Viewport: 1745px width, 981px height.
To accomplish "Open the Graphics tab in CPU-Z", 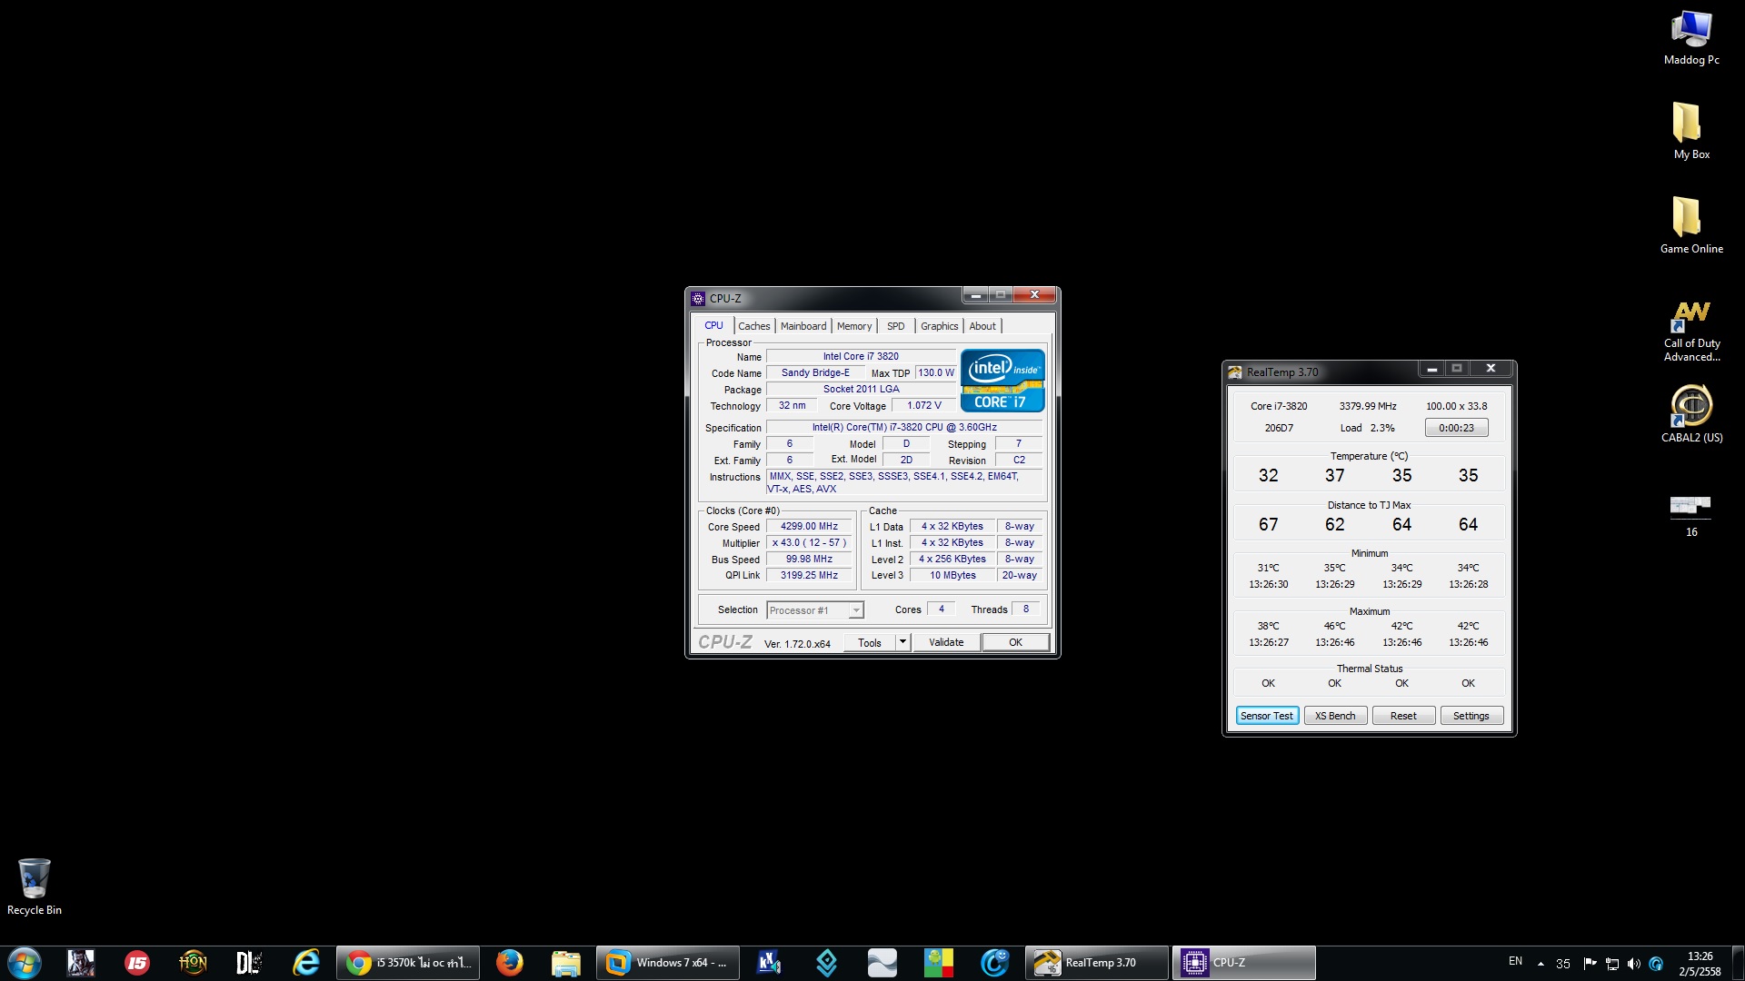I will [939, 326].
